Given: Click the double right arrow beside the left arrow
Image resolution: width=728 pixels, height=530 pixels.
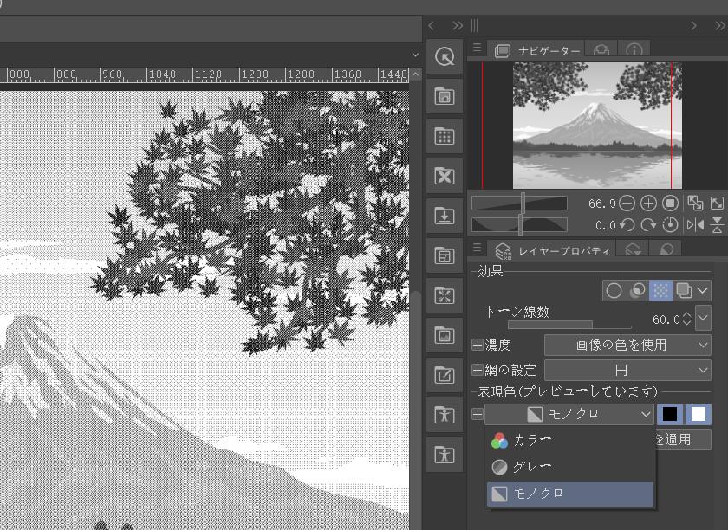Looking at the screenshot, I should pyautogui.click(x=458, y=26).
